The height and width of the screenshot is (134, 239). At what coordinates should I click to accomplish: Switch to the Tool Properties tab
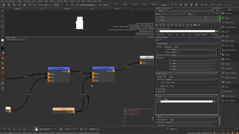pyautogui.click(x=214, y=35)
